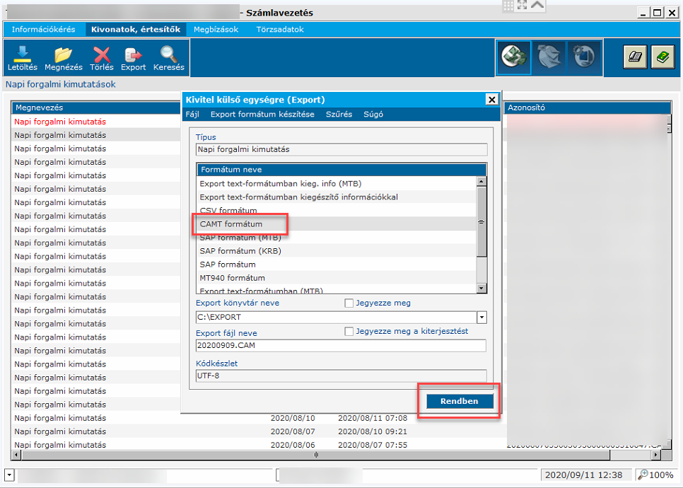Click the upward chevron icon at top
This screenshot has height=488, width=683.
[537, 5]
